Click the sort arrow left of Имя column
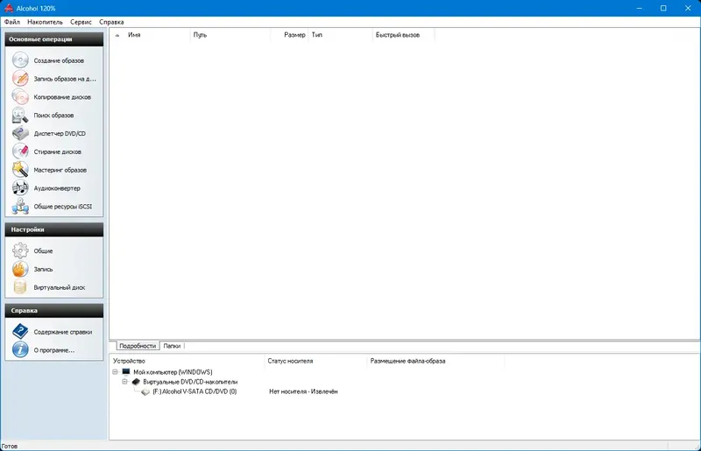 tap(117, 35)
